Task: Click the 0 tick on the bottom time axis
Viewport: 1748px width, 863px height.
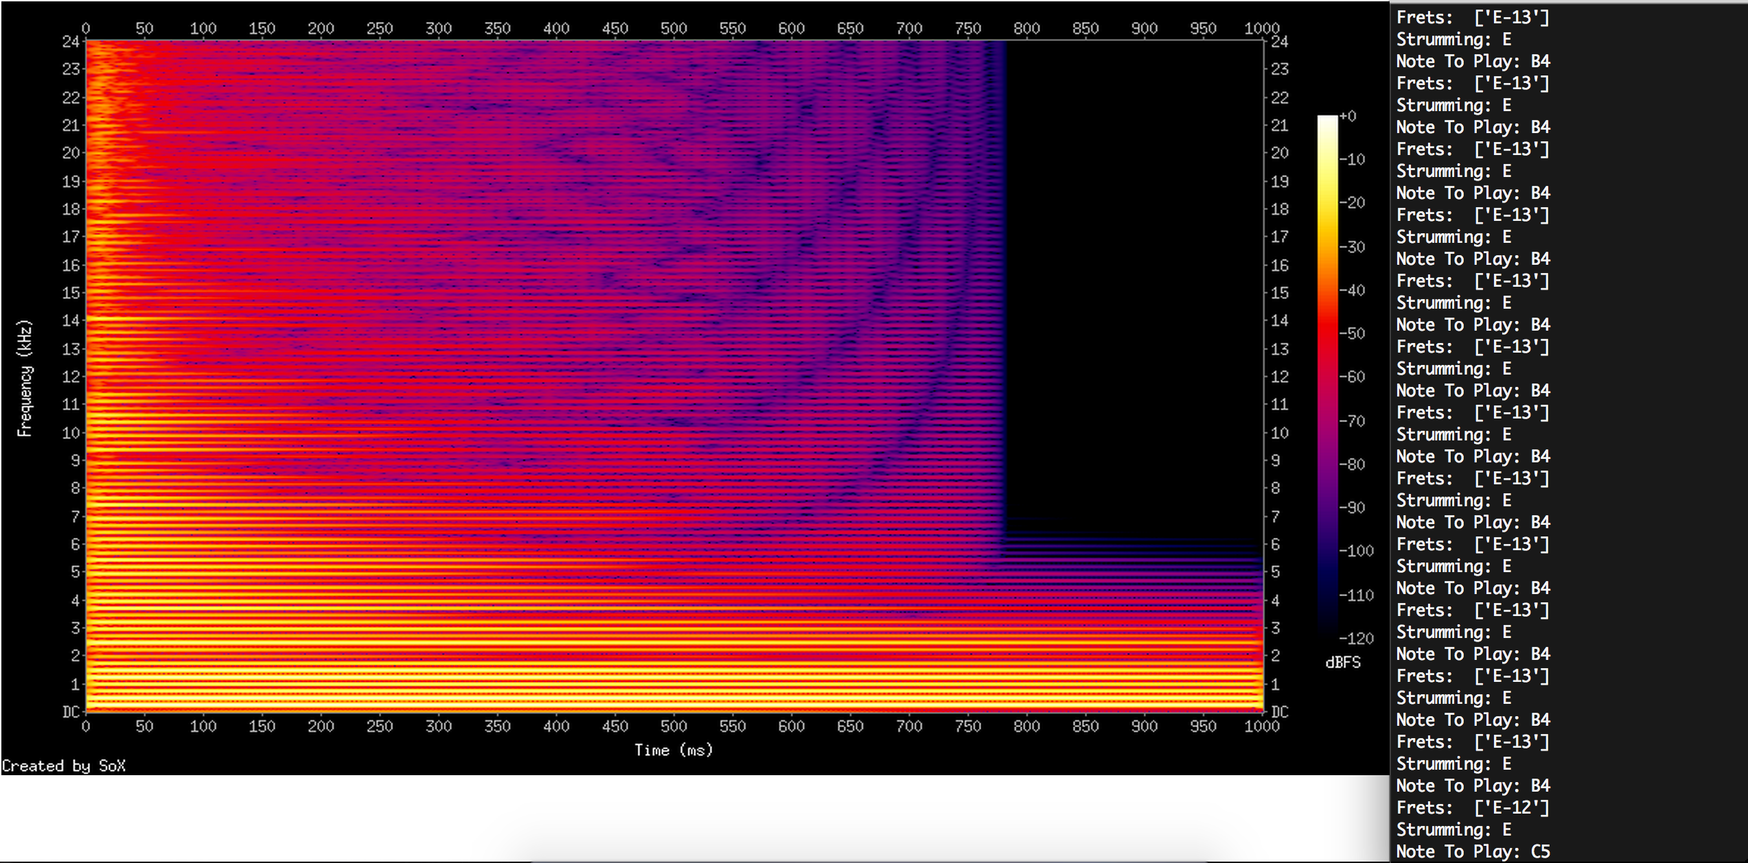Action: 86,726
